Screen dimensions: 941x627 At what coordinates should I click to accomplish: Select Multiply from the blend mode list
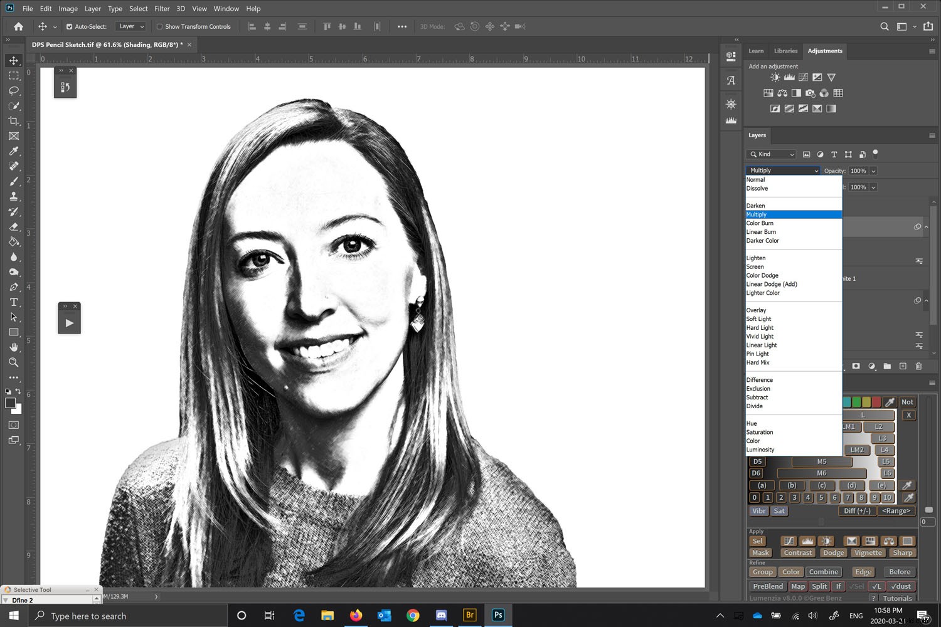pos(793,214)
